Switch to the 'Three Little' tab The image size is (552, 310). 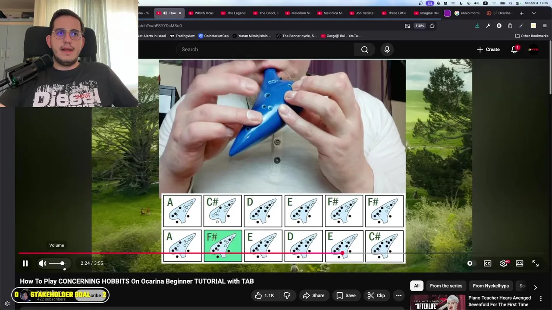click(x=393, y=13)
